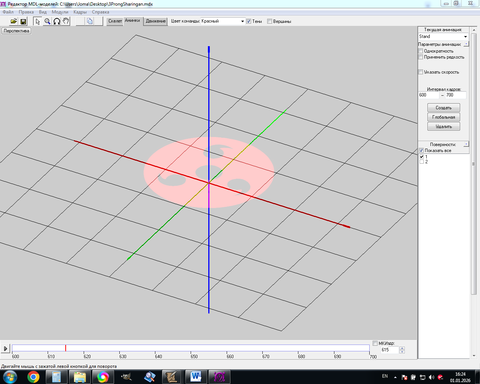The height and width of the screenshot is (384, 480).
Task: Toggle the Тени checkbox
Action: click(248, 21)
